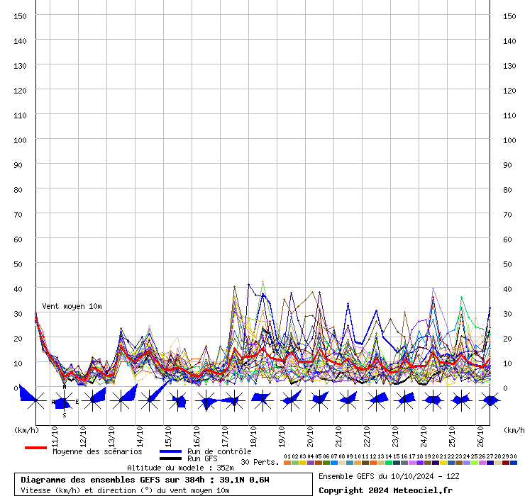
Task: Click the first wind rose at the chart's left edge
Action: point(35,401)
